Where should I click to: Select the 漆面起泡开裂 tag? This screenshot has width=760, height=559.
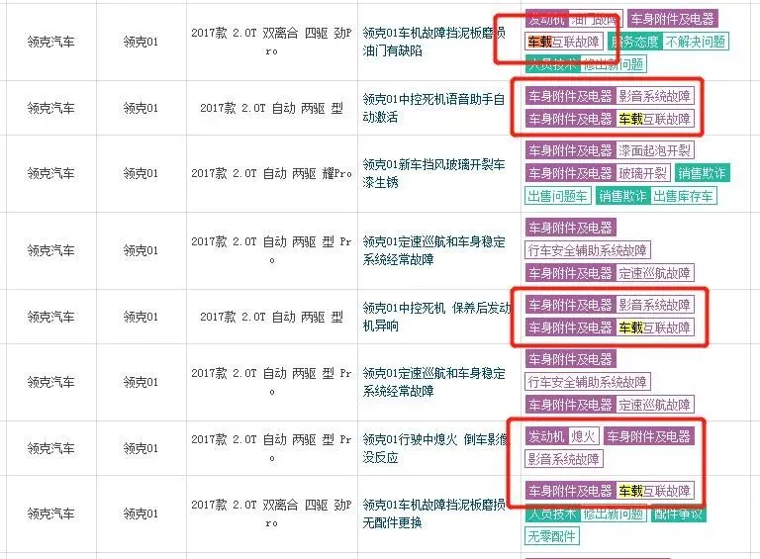point(654,150)
